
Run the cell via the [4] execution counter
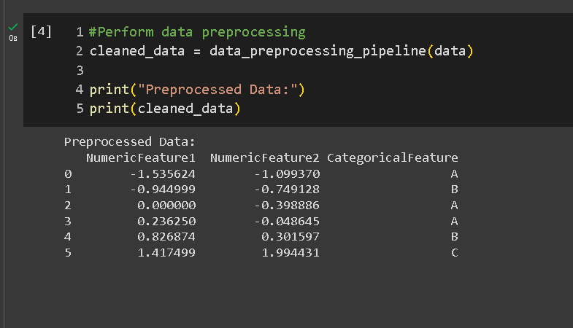click(41, 32)
